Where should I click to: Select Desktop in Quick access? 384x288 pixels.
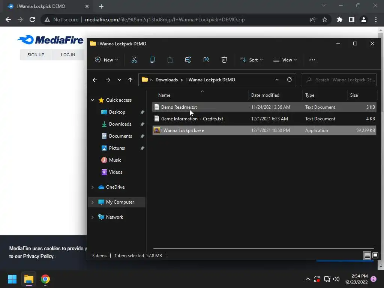point(117,112)
